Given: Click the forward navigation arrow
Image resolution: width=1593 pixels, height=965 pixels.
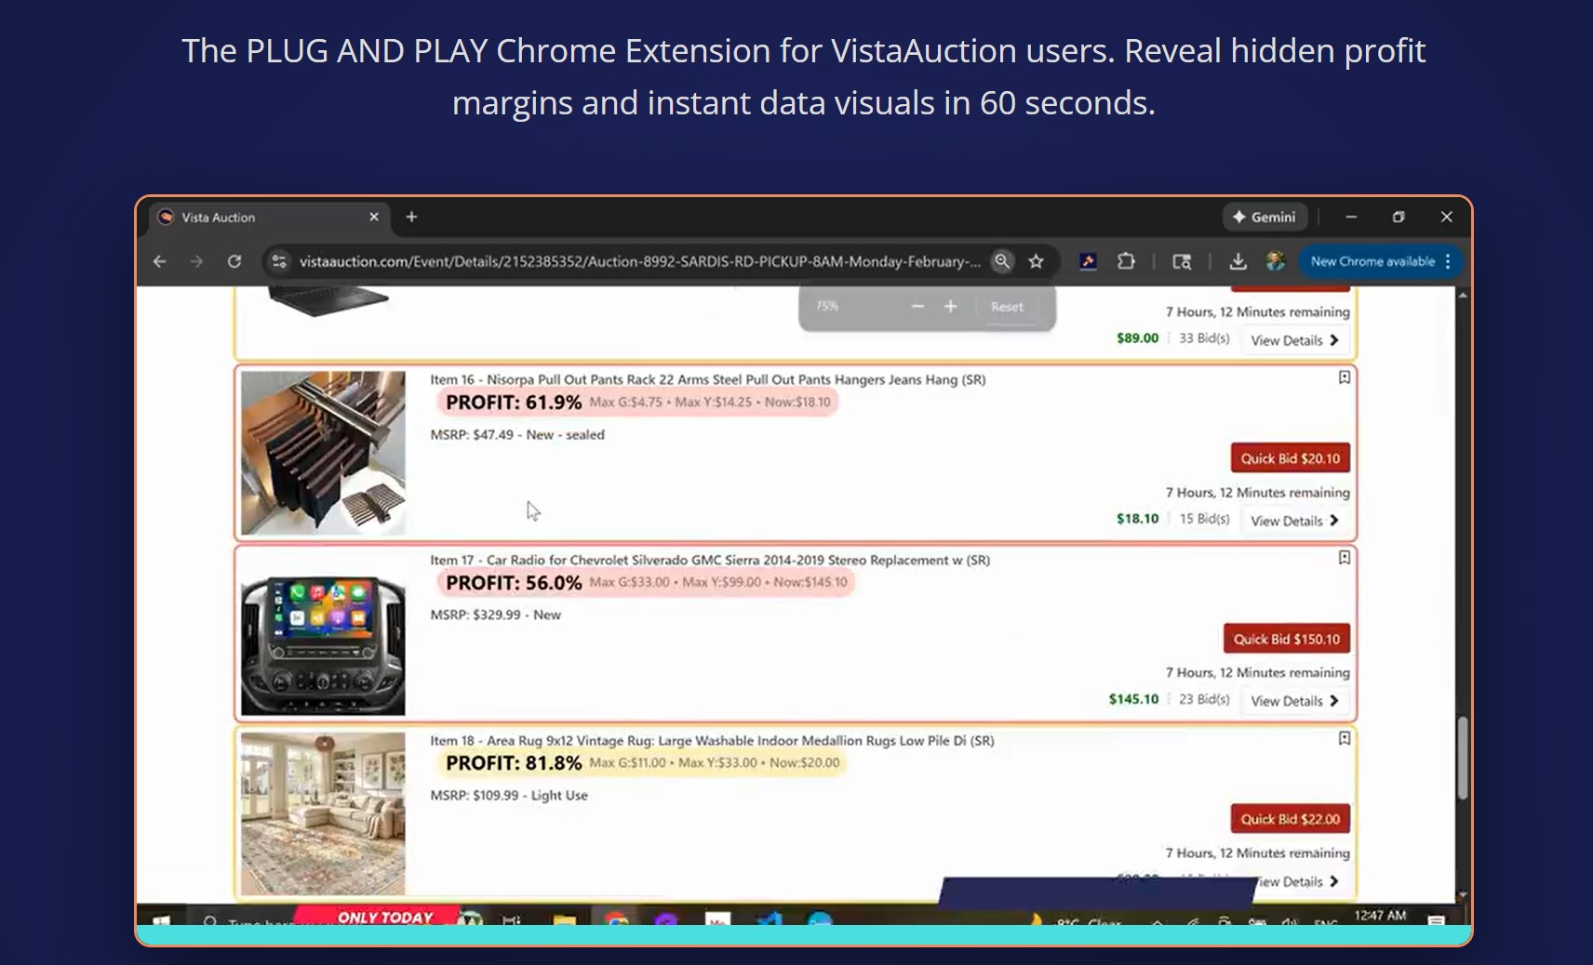Looking at the screenshot, I should coord(196,262).
